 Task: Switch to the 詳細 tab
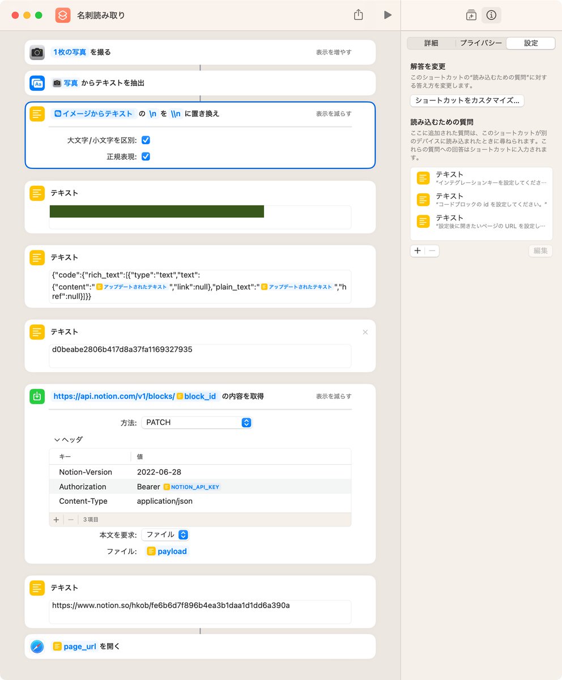point(431,43)
